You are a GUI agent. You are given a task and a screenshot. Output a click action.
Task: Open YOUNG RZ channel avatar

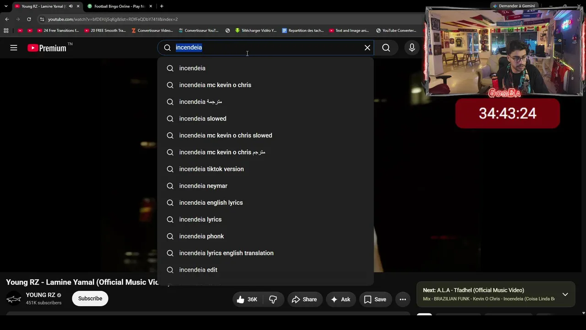(x=14, y=299)
